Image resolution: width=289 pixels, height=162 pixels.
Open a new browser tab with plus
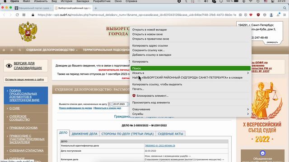(96, 8)
